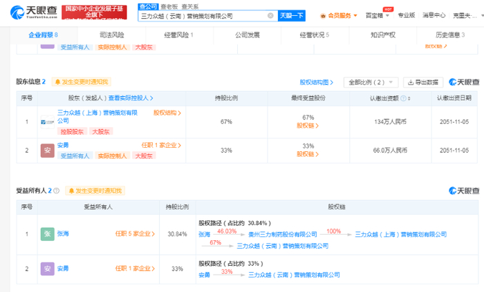
Task: Click the 30.84% holding ratio cell
Action: [x=178, y=234]
